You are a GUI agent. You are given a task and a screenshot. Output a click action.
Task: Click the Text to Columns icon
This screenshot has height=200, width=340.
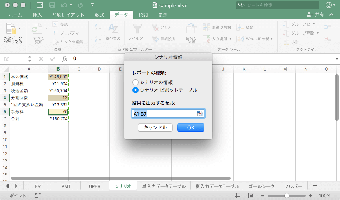[x=192, y=28]
